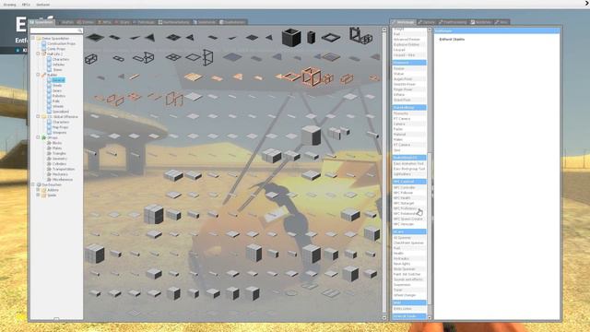Choose the Explosive Emitter tool
Screen dimensions: 590x332
pyautogui.click(x=409, y=44)
